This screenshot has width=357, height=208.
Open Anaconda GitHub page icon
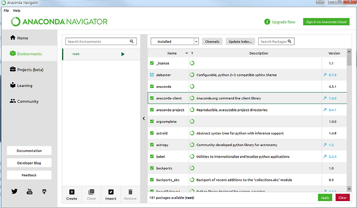coord(44,191)
